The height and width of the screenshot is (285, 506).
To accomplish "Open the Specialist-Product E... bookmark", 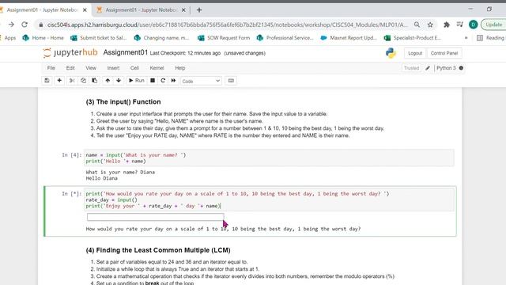I will [x=413, y=38].
